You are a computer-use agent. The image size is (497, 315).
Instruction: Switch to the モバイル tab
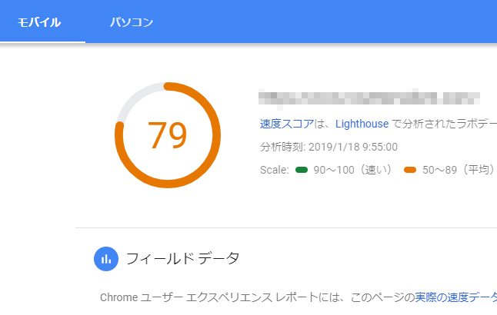coord(39,22)
